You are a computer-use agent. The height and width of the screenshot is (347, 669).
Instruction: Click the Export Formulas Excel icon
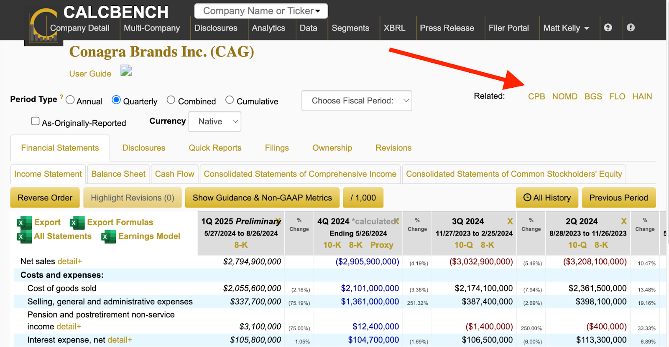click(x=77, y=223)
